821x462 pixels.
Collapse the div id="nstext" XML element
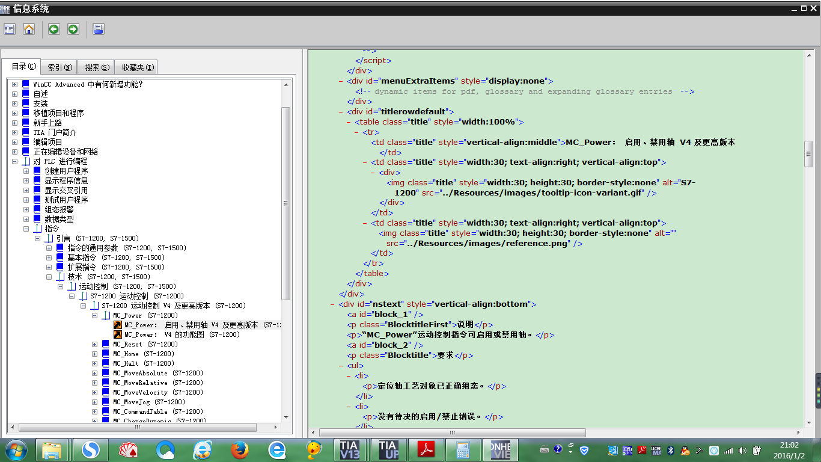point(333,304)
